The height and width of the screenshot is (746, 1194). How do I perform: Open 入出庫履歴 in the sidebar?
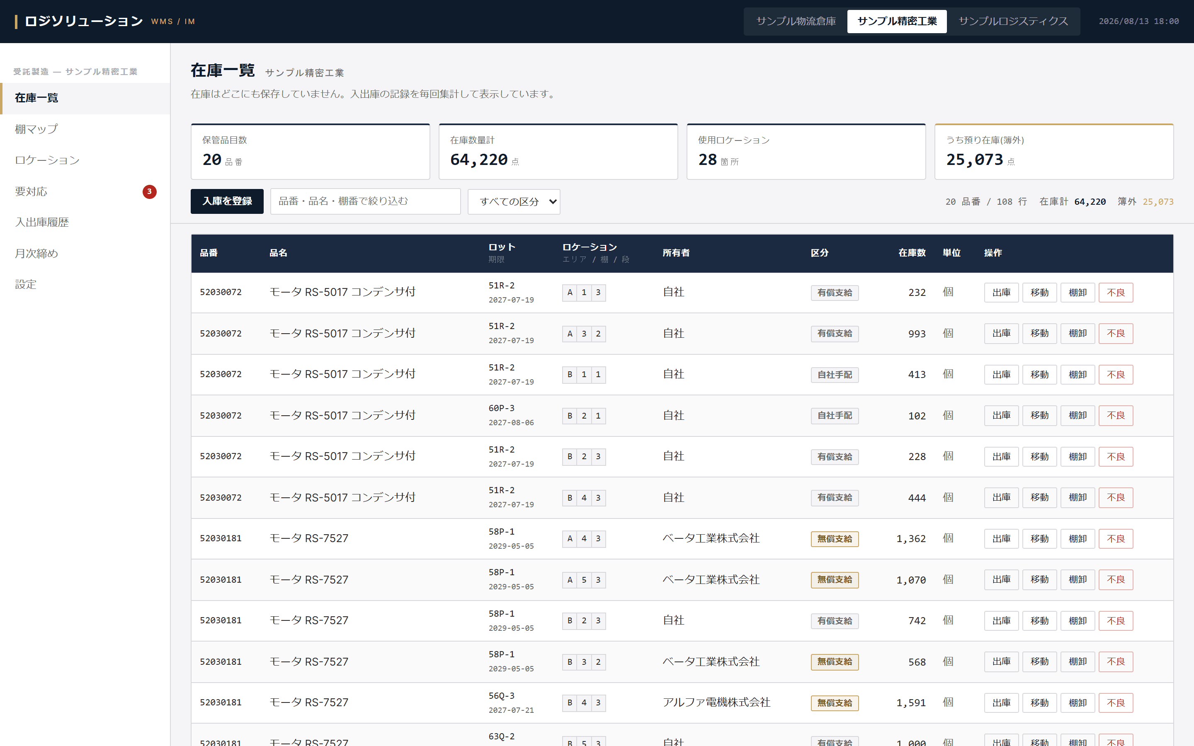coord(85,223)
